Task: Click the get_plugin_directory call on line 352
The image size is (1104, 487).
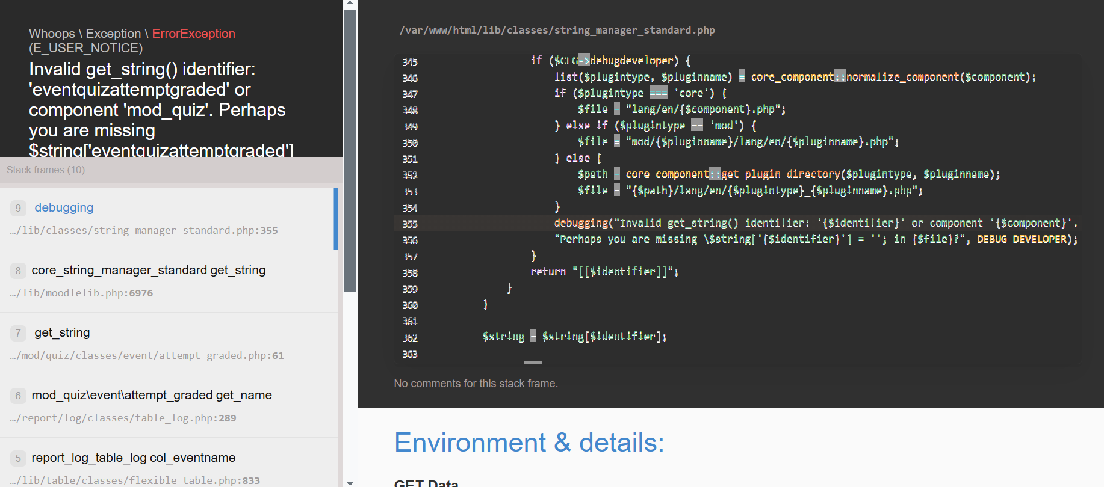Action: pyautogui.click(x=780, y=174)
